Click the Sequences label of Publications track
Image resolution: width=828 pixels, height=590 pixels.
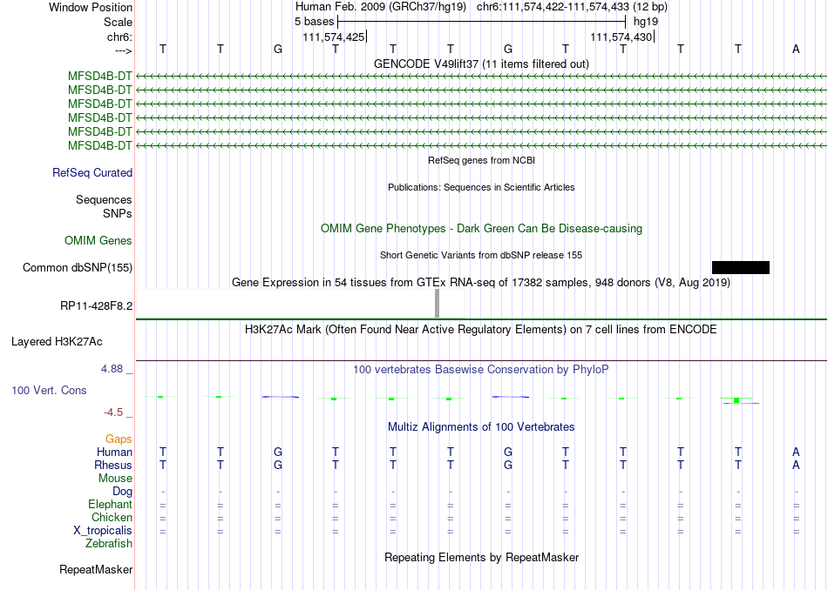(x=104, y=200)
